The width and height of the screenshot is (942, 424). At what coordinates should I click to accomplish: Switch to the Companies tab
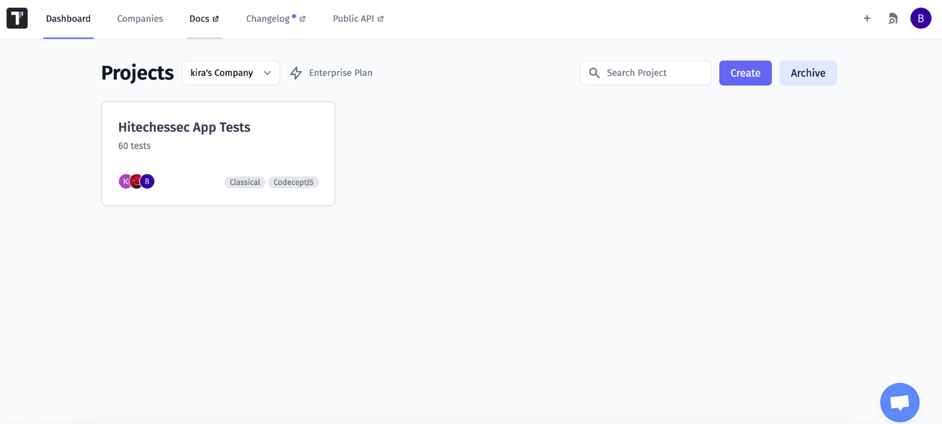click(140, 18)
